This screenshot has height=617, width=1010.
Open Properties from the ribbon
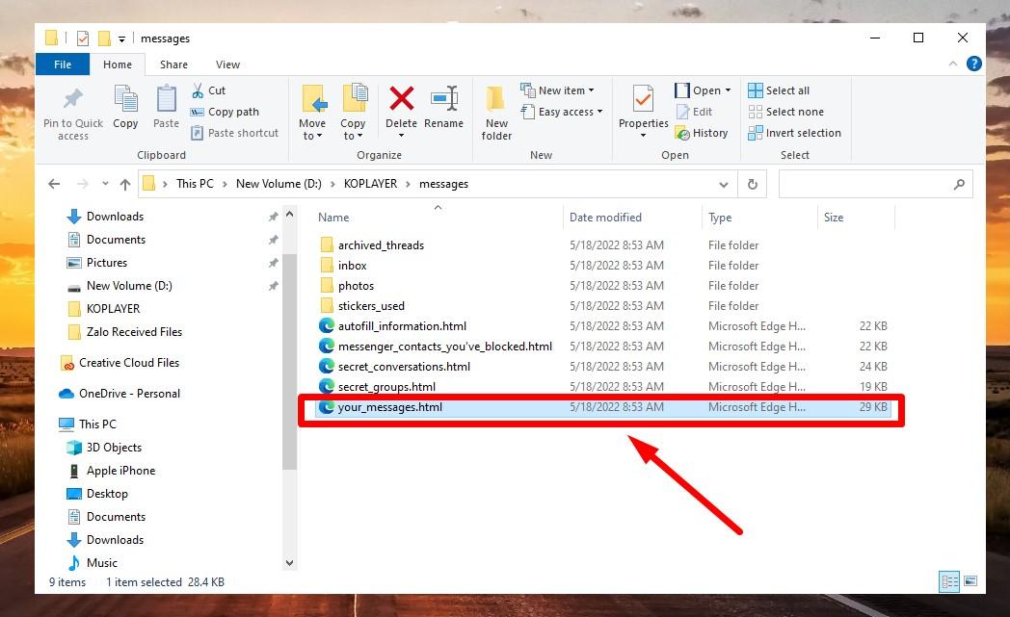coord(643,100)
